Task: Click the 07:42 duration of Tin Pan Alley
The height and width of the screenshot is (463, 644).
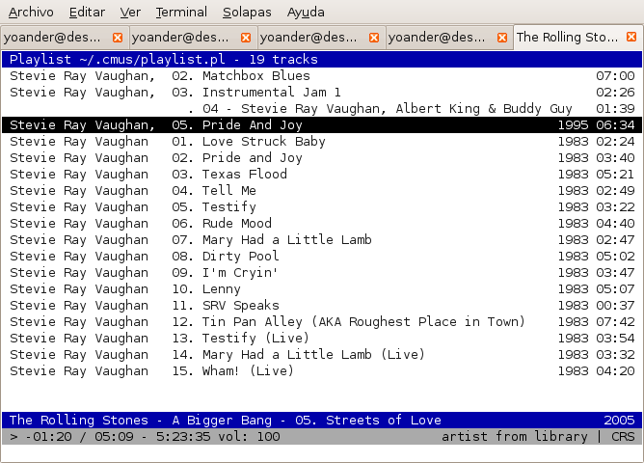Action: click(x=615, y=322)
